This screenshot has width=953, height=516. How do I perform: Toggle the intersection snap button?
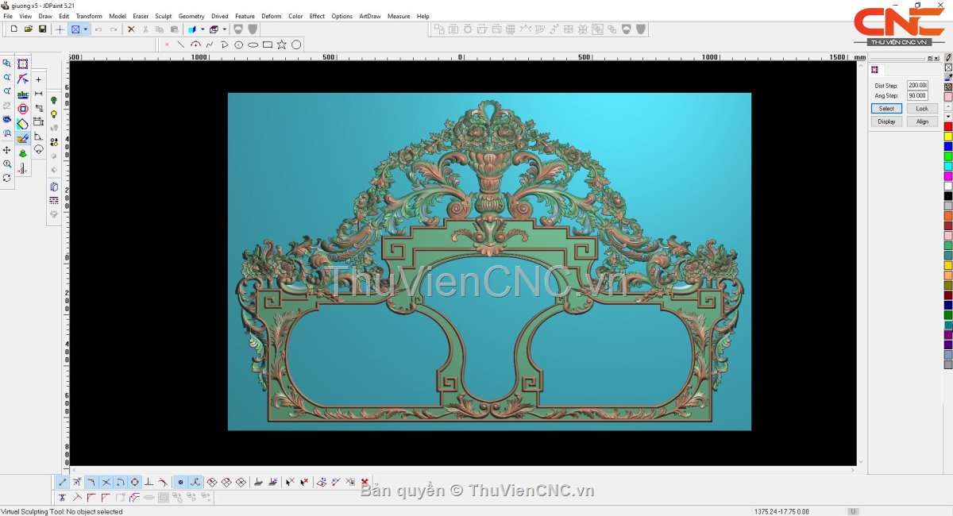[106, 482]
